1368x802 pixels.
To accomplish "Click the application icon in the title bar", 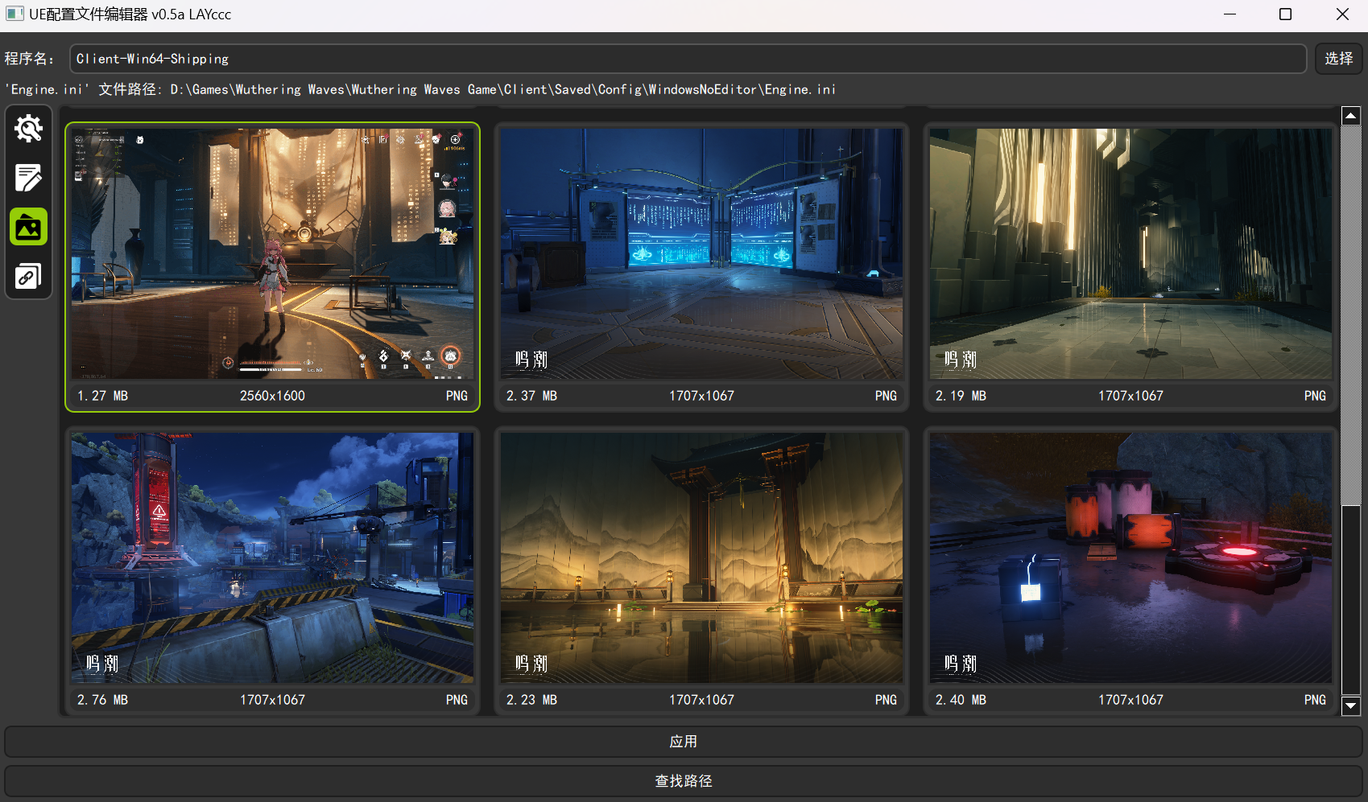I will click(15, 14).
